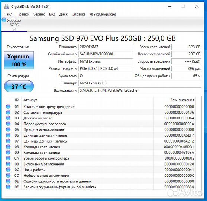The image size is (207, 201).
Task: Click status orb for attribute 03 Доступный запас
Action: click(8, 118)
